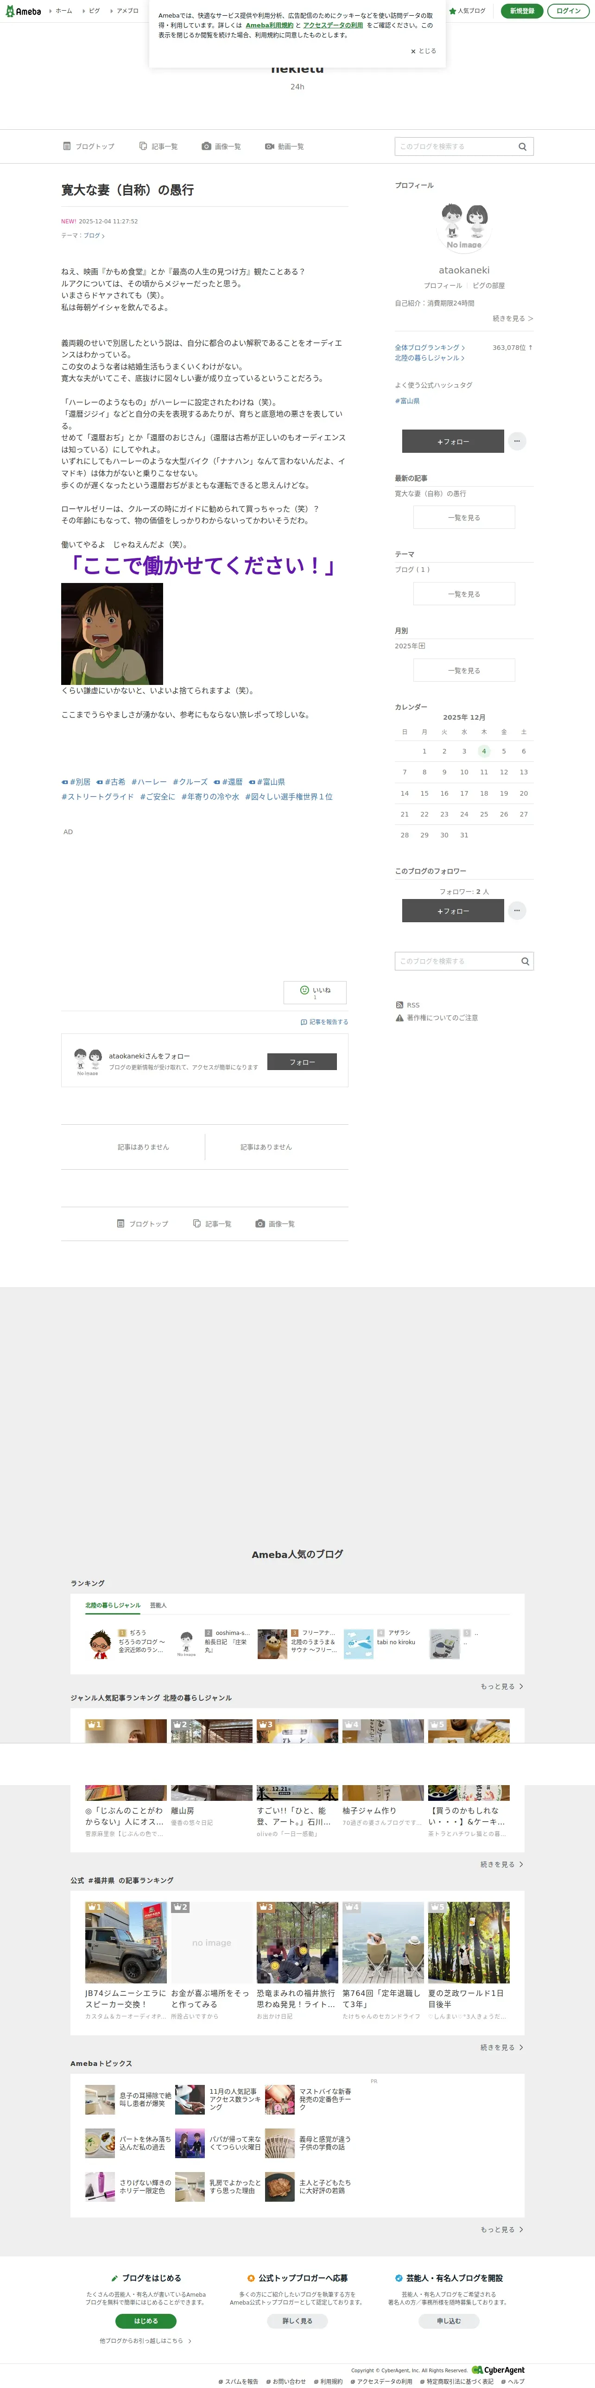The width and height of the screenshot is (595, 2388).
Task: Click the RSS feed icon
Action: (399, 1005)
